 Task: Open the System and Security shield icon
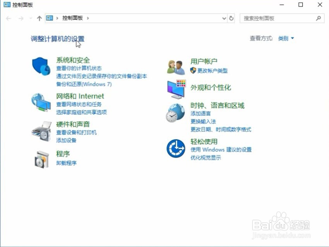[x=41, y=66]
